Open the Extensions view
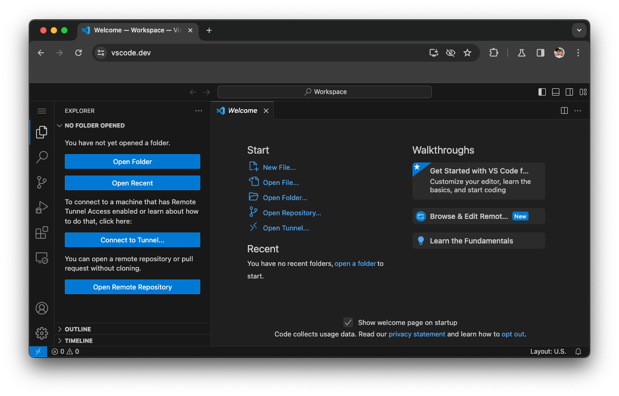Image resolution: width=619 pixels, height=396 pixels. 42,232
